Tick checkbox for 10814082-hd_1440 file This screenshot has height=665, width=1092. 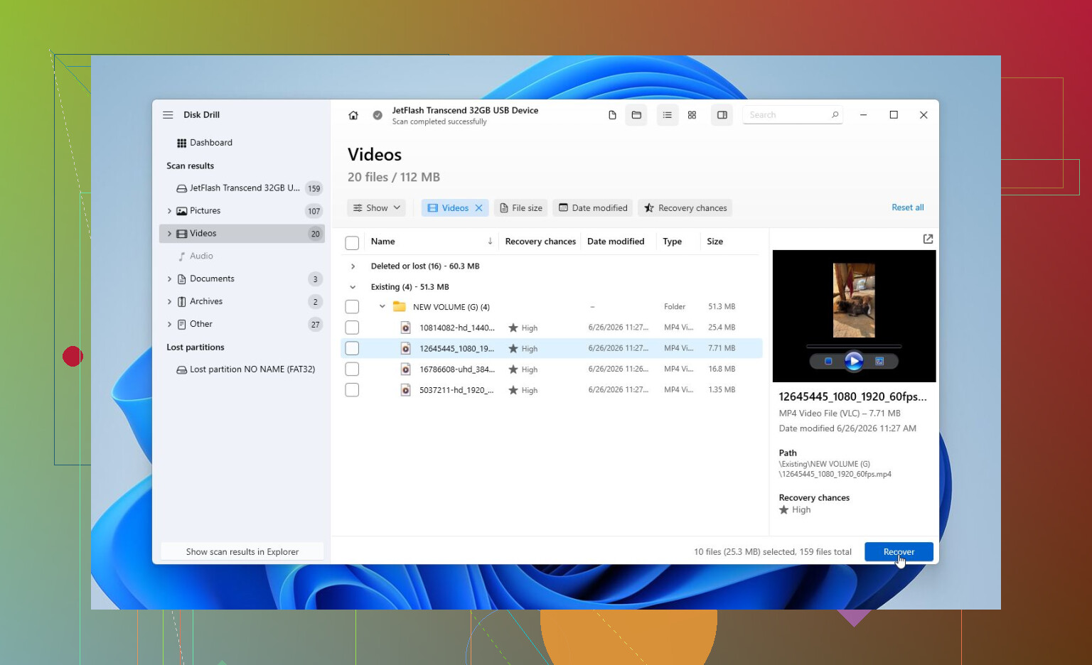[x=352, y=328]
